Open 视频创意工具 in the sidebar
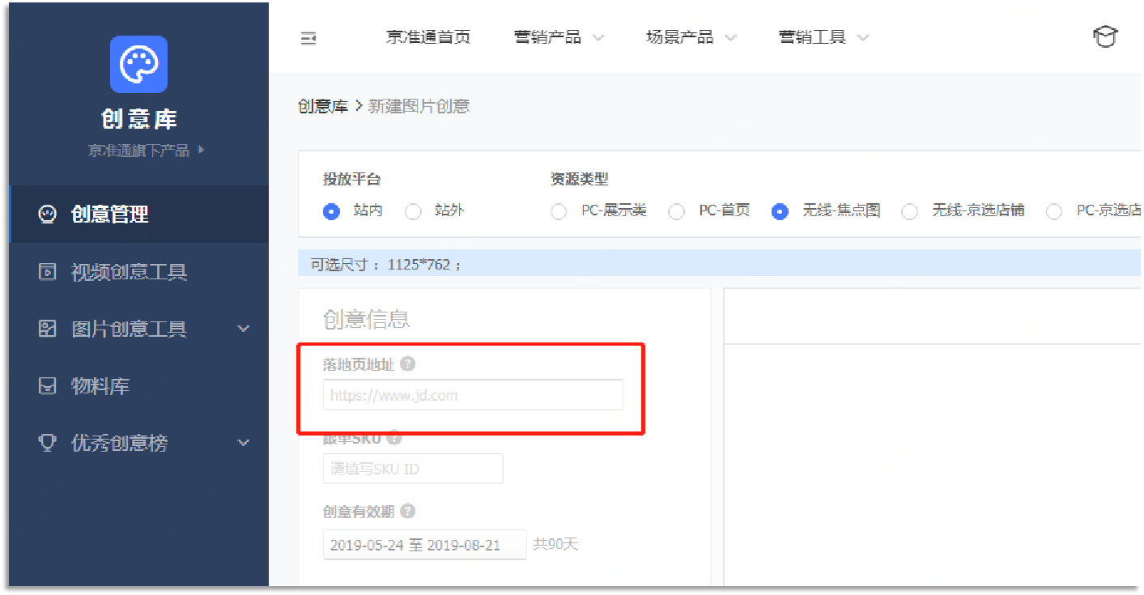 (129, 272)
